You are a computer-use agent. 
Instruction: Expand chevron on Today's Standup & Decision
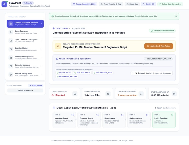41,24
